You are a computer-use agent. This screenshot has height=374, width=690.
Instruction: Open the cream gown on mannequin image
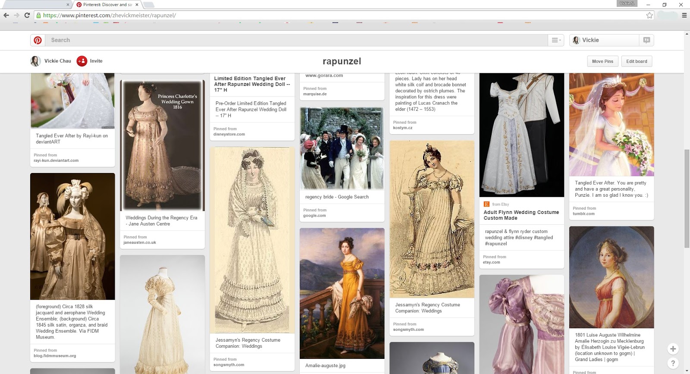tap(162, 314)
